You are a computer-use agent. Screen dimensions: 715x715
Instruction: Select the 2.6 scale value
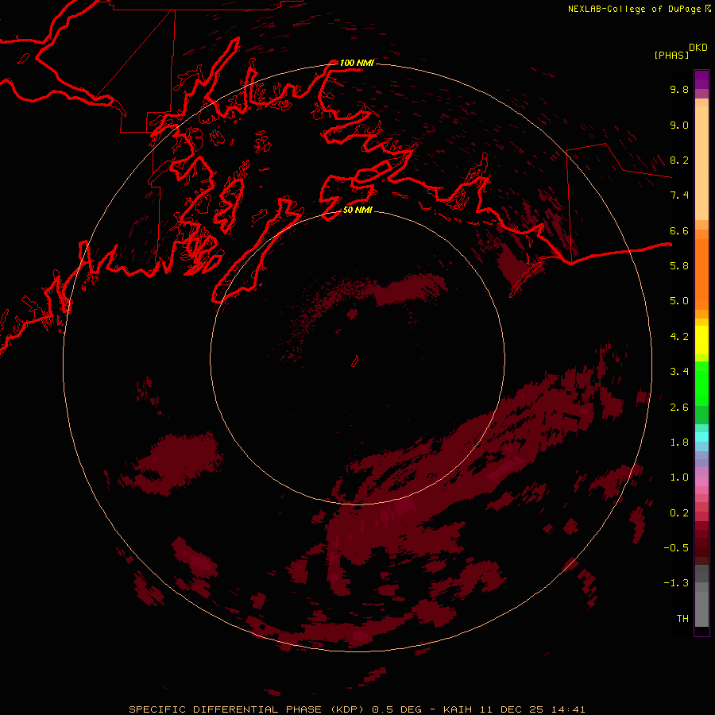tap(679, 408)
